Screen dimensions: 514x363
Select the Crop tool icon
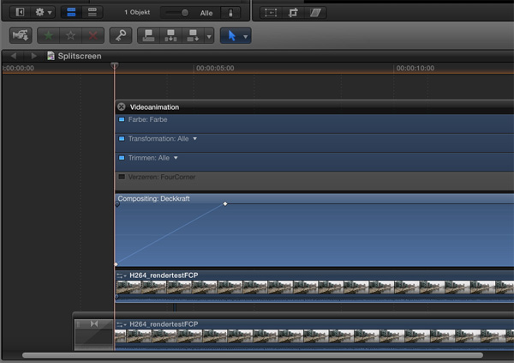(293, 13)
